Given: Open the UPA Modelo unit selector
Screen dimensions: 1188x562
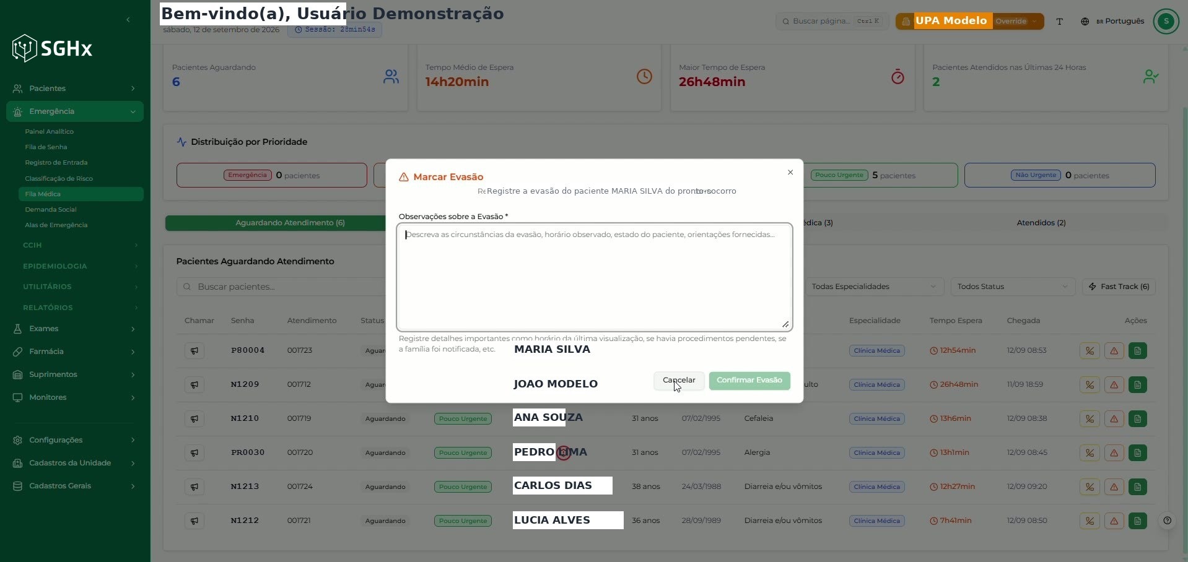Looking at the screenshot, I should coord(969,21).
